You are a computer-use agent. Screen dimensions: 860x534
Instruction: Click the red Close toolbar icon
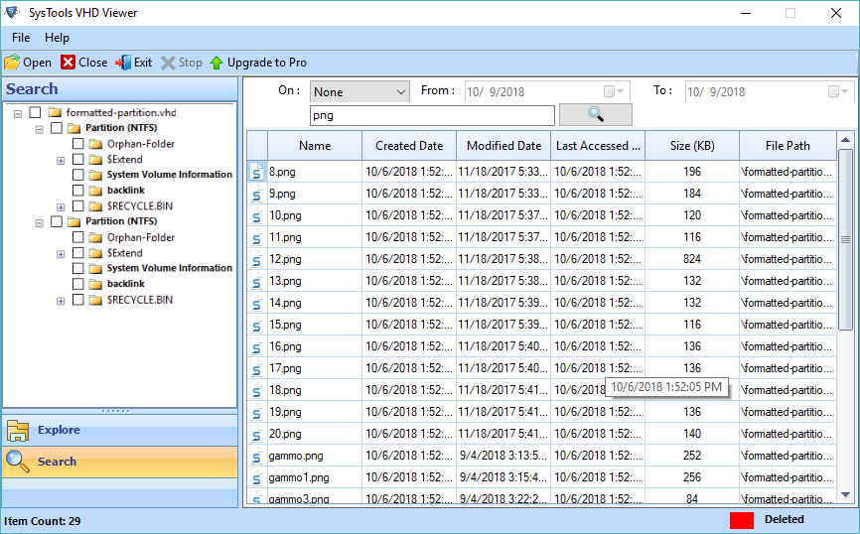68,63
